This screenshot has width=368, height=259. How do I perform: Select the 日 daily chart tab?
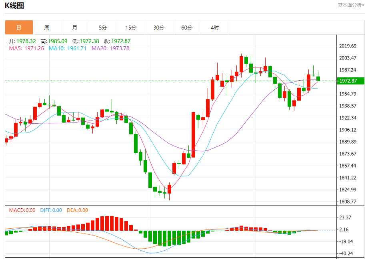coord(19,28)
